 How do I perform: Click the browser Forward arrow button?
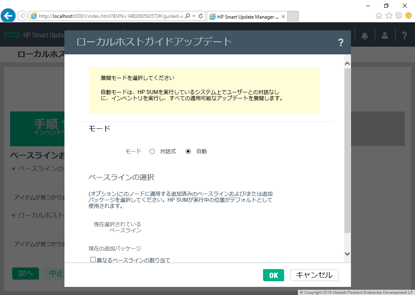click(x=22, y=16)
